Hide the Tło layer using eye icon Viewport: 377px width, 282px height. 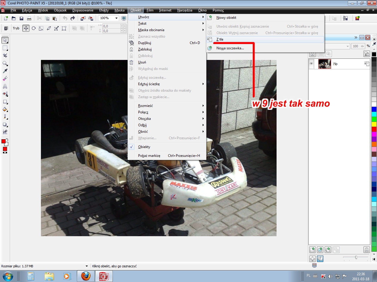(x=311, y=64)
